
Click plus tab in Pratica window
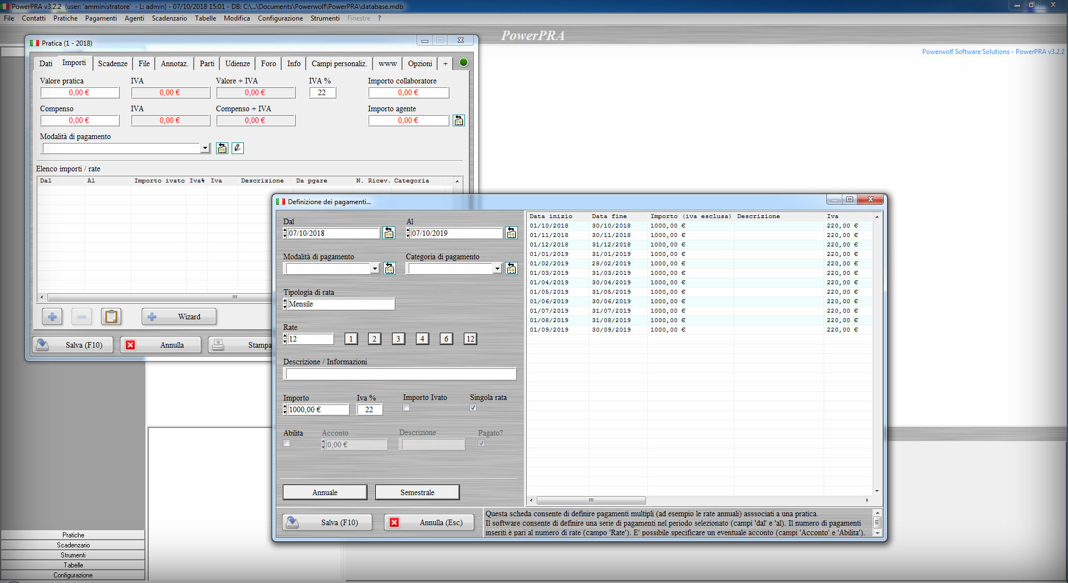click(445, 63)
